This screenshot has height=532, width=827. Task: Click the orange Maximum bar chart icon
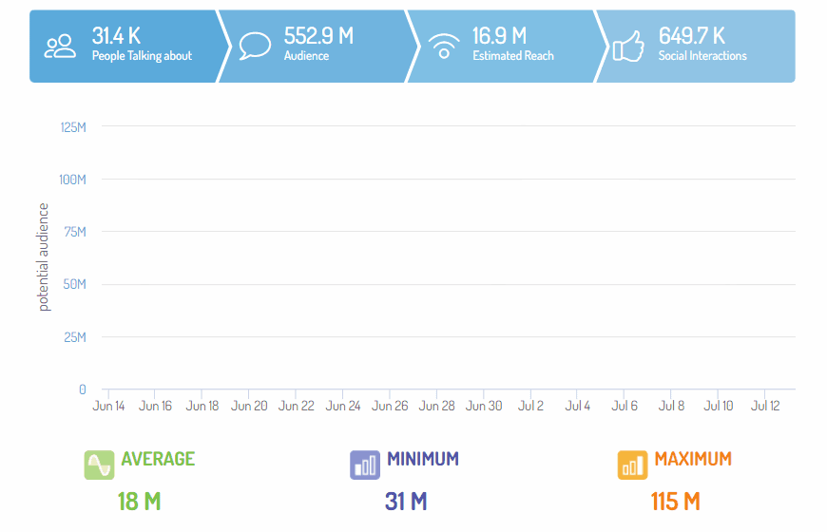coord(632,465)
